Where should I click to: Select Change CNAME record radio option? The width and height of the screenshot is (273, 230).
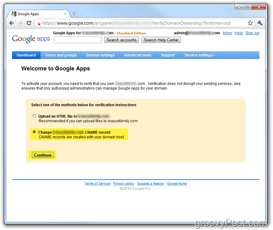[x=34, y=132]
